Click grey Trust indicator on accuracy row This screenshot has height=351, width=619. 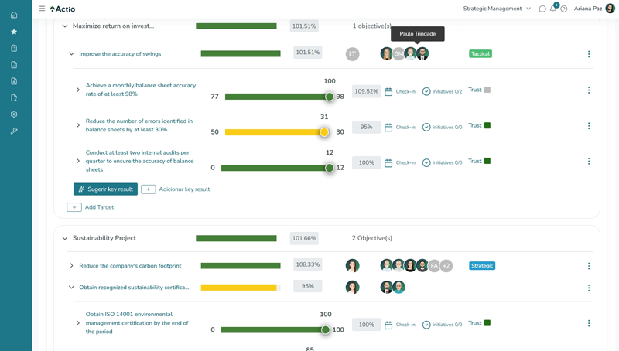(x=487, y=90)
